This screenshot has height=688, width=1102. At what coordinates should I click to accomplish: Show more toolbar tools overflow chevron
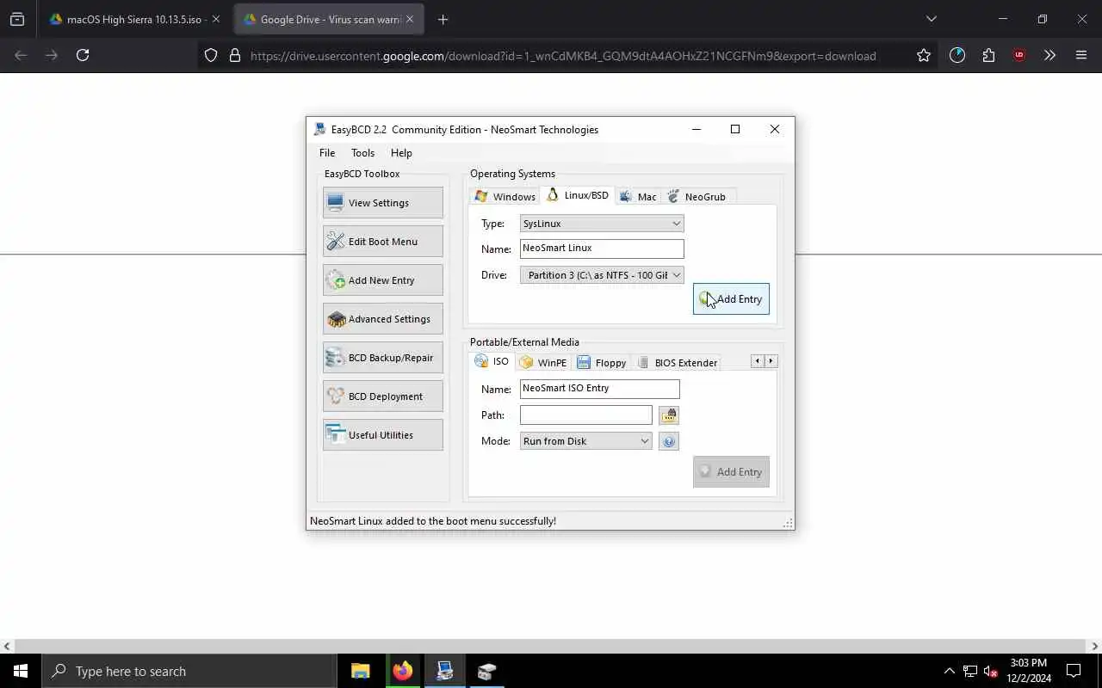[x=1049, y=56]
